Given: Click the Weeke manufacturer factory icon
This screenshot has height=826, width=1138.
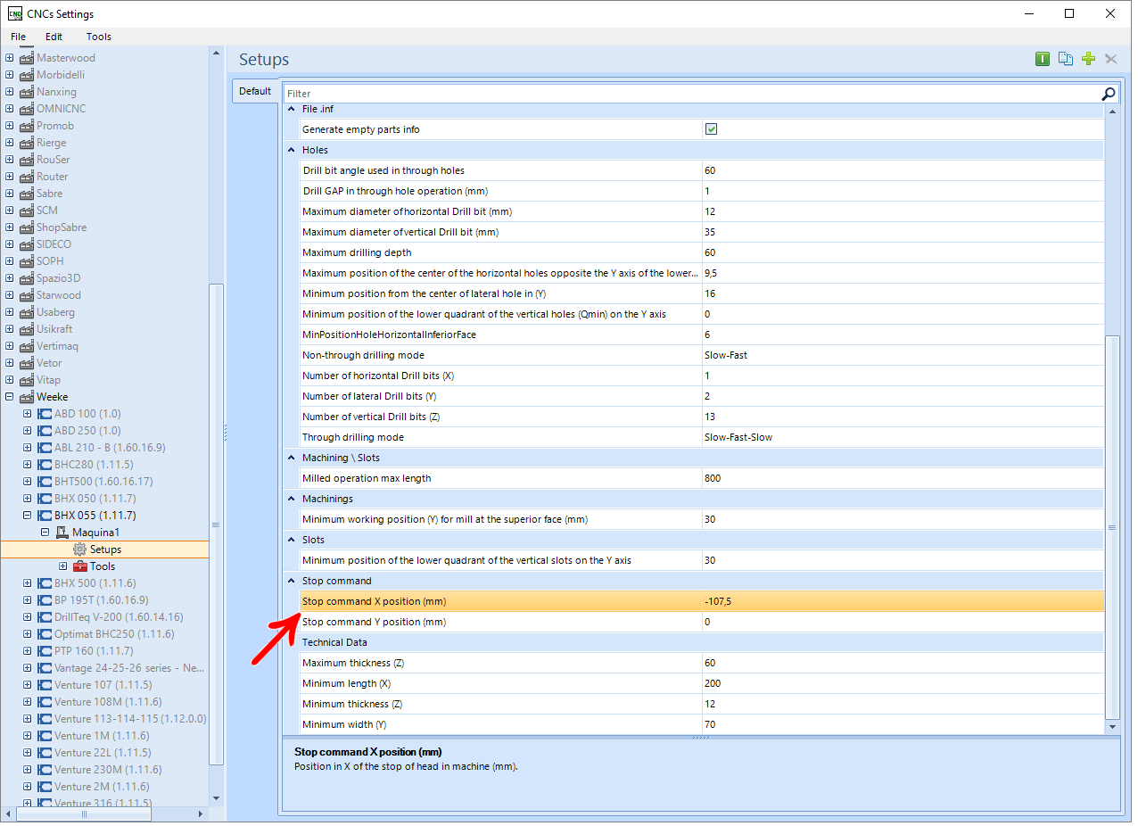Looking at the screenshot, I should [x=27, y=397].
